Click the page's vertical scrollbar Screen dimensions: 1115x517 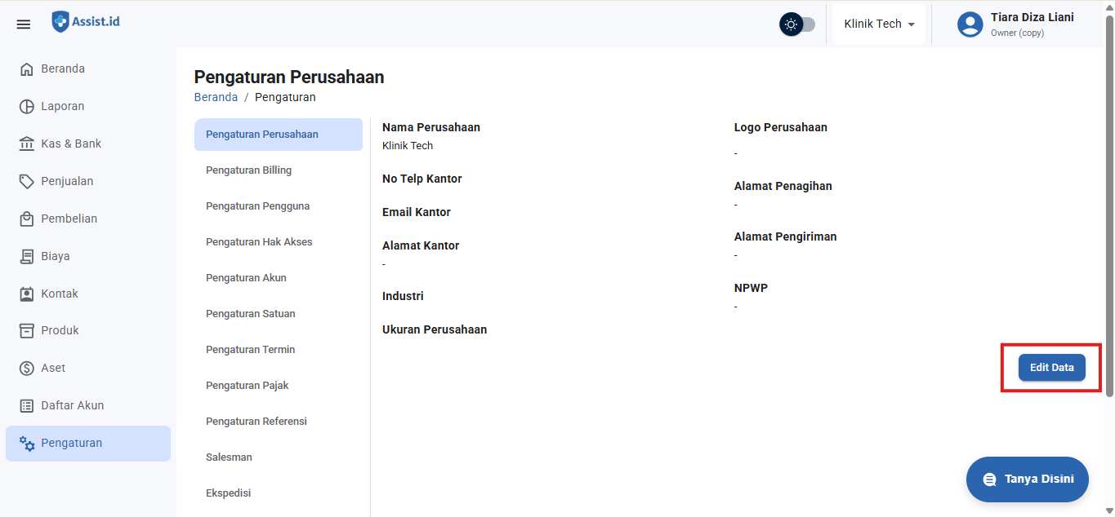pyautogui.click(x=1108, y=204)
